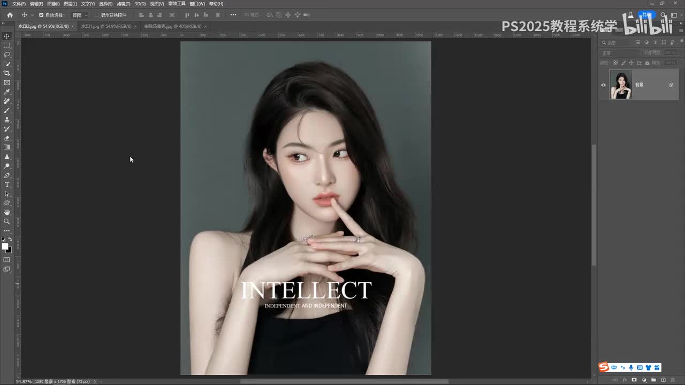Open the layer blend mode 正常 dropdown
685x385 pixels.
[620, 53]
